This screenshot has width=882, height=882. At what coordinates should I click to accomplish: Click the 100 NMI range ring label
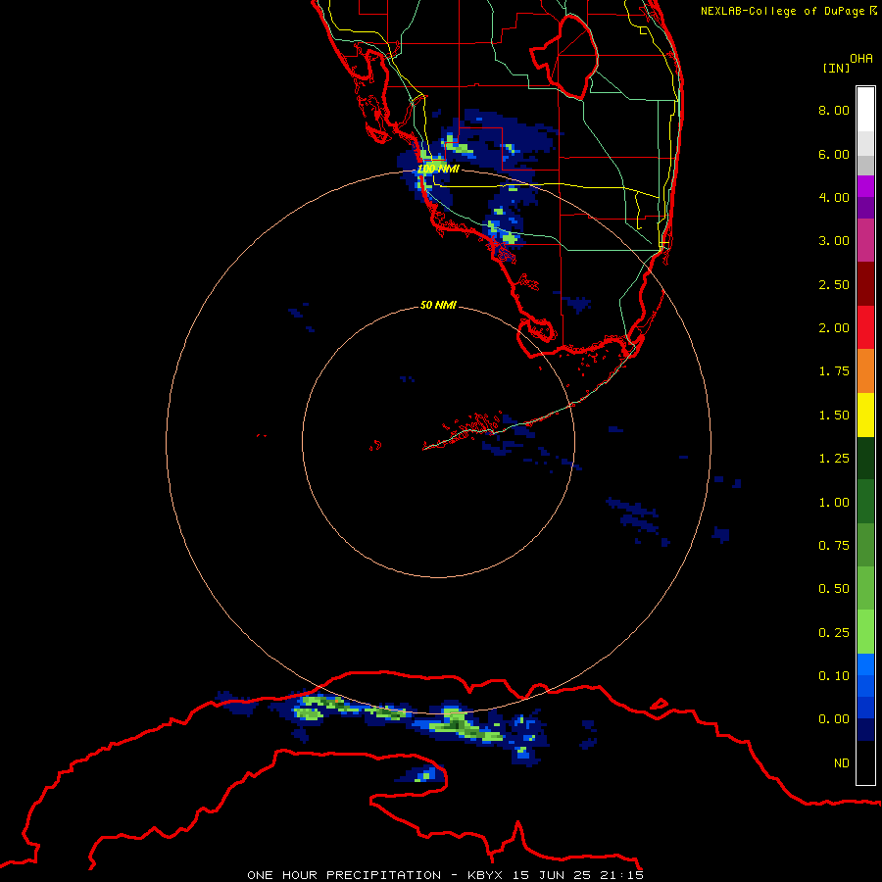coord(438,169)
